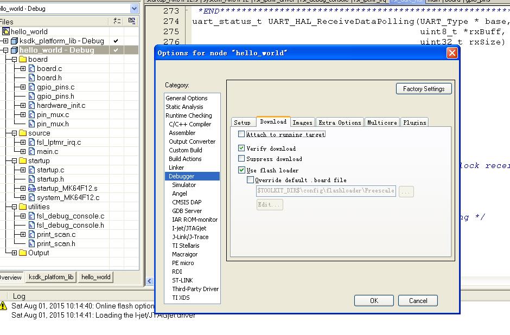Select ksdk_platform_lib workspace tab
The image size is (510, 335).
pos(51,277)
